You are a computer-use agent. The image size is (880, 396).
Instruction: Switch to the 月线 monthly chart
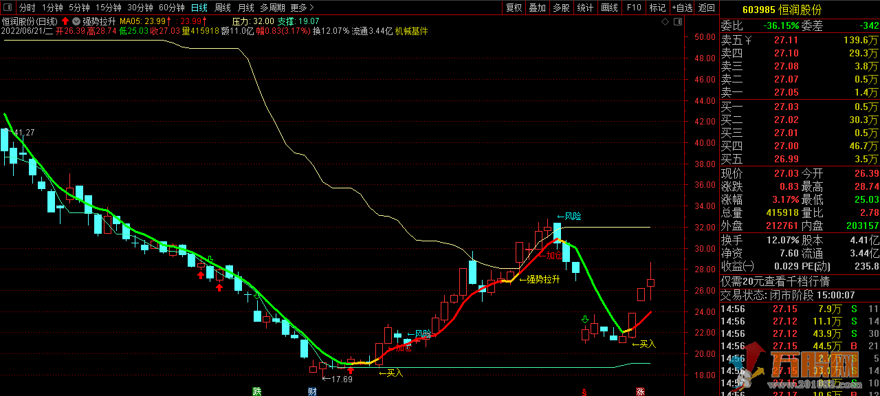tap(245, 8)
